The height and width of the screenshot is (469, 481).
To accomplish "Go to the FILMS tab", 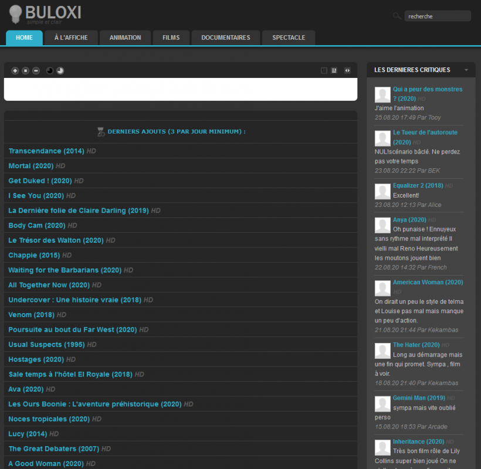I will point(171,38).
